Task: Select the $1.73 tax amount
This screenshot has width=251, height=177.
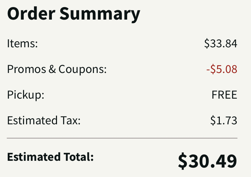Action: coord(224,120)
